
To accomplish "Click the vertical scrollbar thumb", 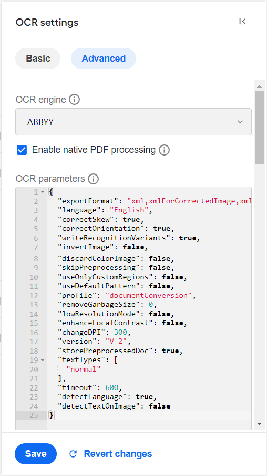I will click(259, 128).
